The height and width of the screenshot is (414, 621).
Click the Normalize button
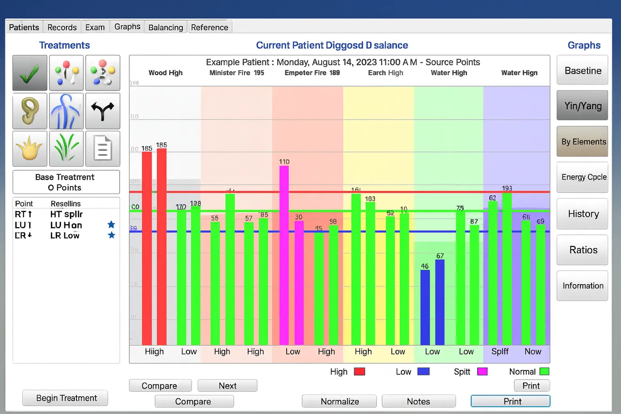(339, 401)
